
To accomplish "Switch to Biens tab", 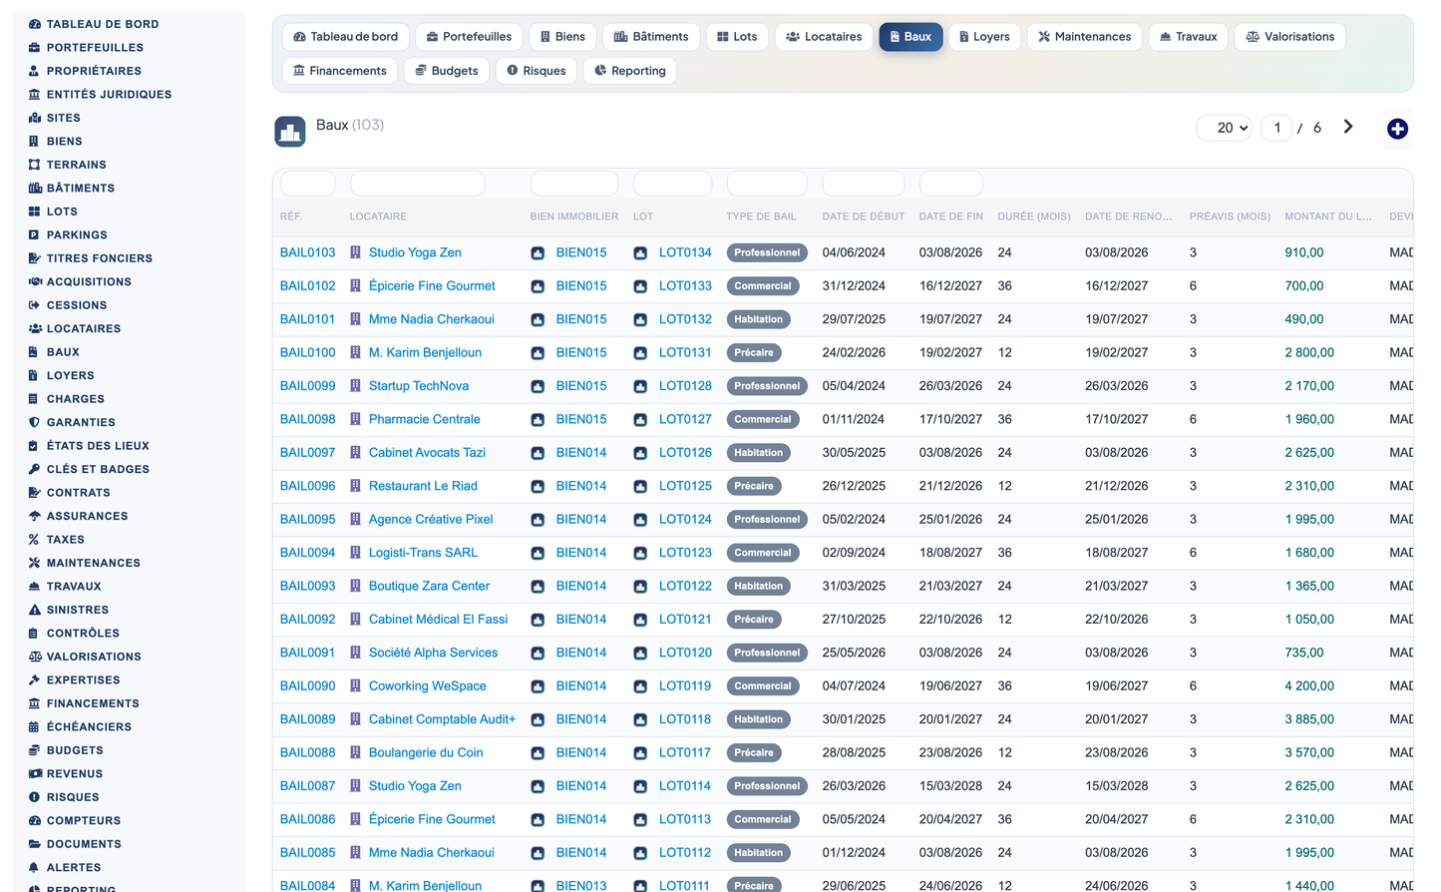I will pyautogui.click(x=562, y=37).
